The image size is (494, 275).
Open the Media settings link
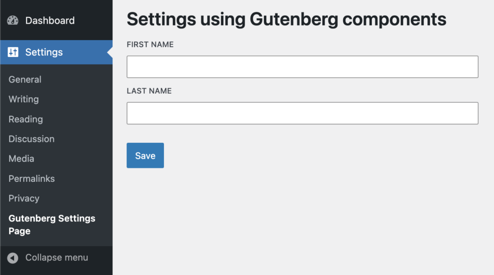pos(21,159)
